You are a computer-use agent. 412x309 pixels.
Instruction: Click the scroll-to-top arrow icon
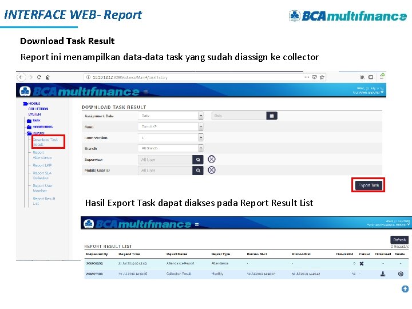(x=405, y=289)
